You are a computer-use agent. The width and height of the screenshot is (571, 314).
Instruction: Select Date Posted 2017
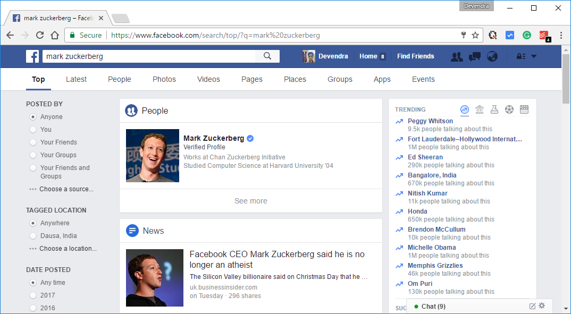pos(33,295)
